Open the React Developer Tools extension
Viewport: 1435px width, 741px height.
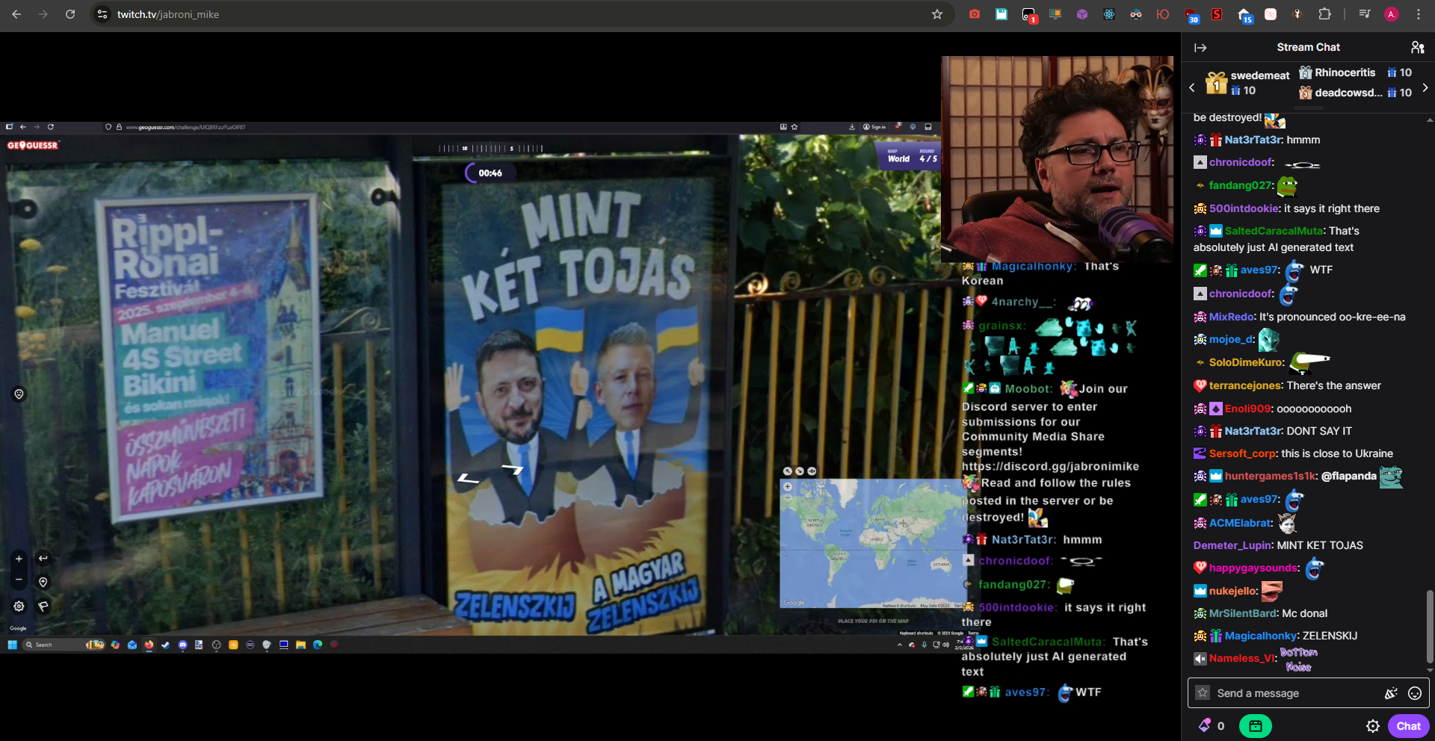[x=1109, y=14]
